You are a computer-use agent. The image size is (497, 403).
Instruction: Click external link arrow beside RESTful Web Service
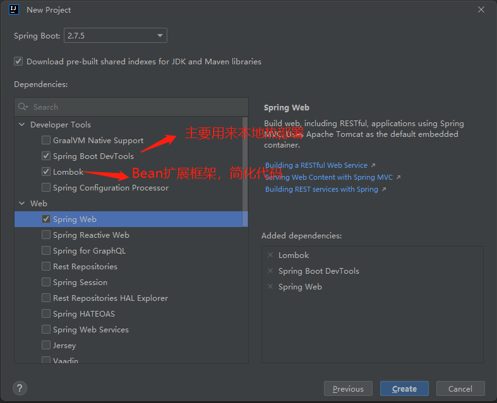click(373, 165)
